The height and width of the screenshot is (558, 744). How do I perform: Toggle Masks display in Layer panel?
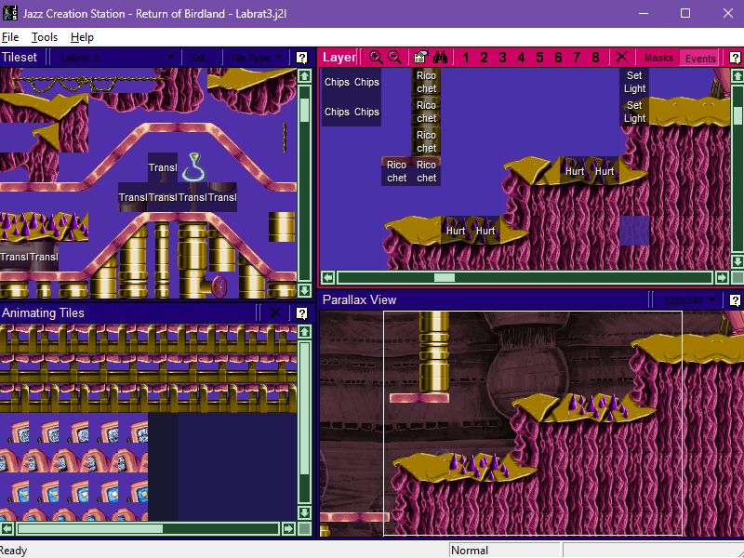click(x=658, y=58)
